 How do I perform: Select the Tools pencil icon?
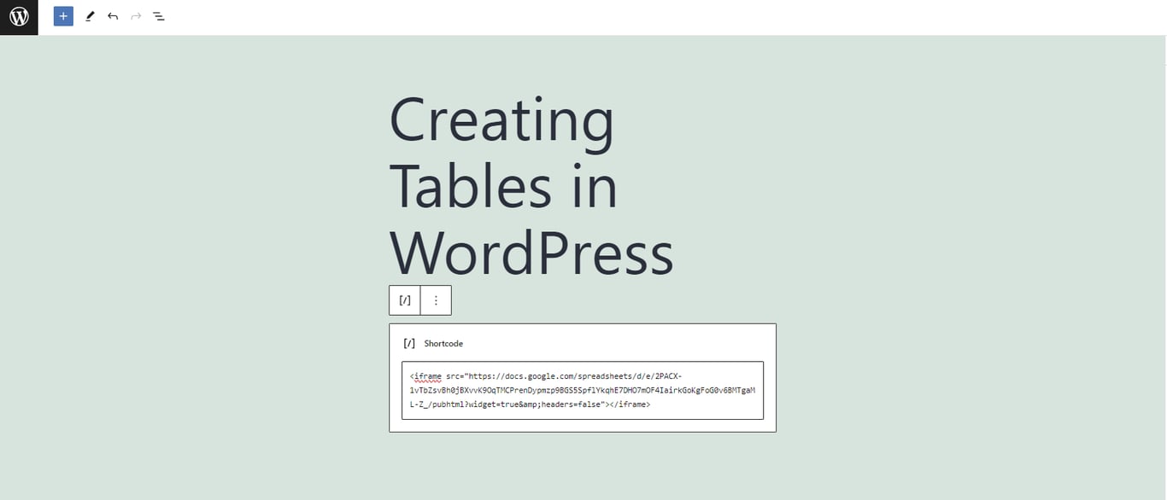tap(90, 15)
